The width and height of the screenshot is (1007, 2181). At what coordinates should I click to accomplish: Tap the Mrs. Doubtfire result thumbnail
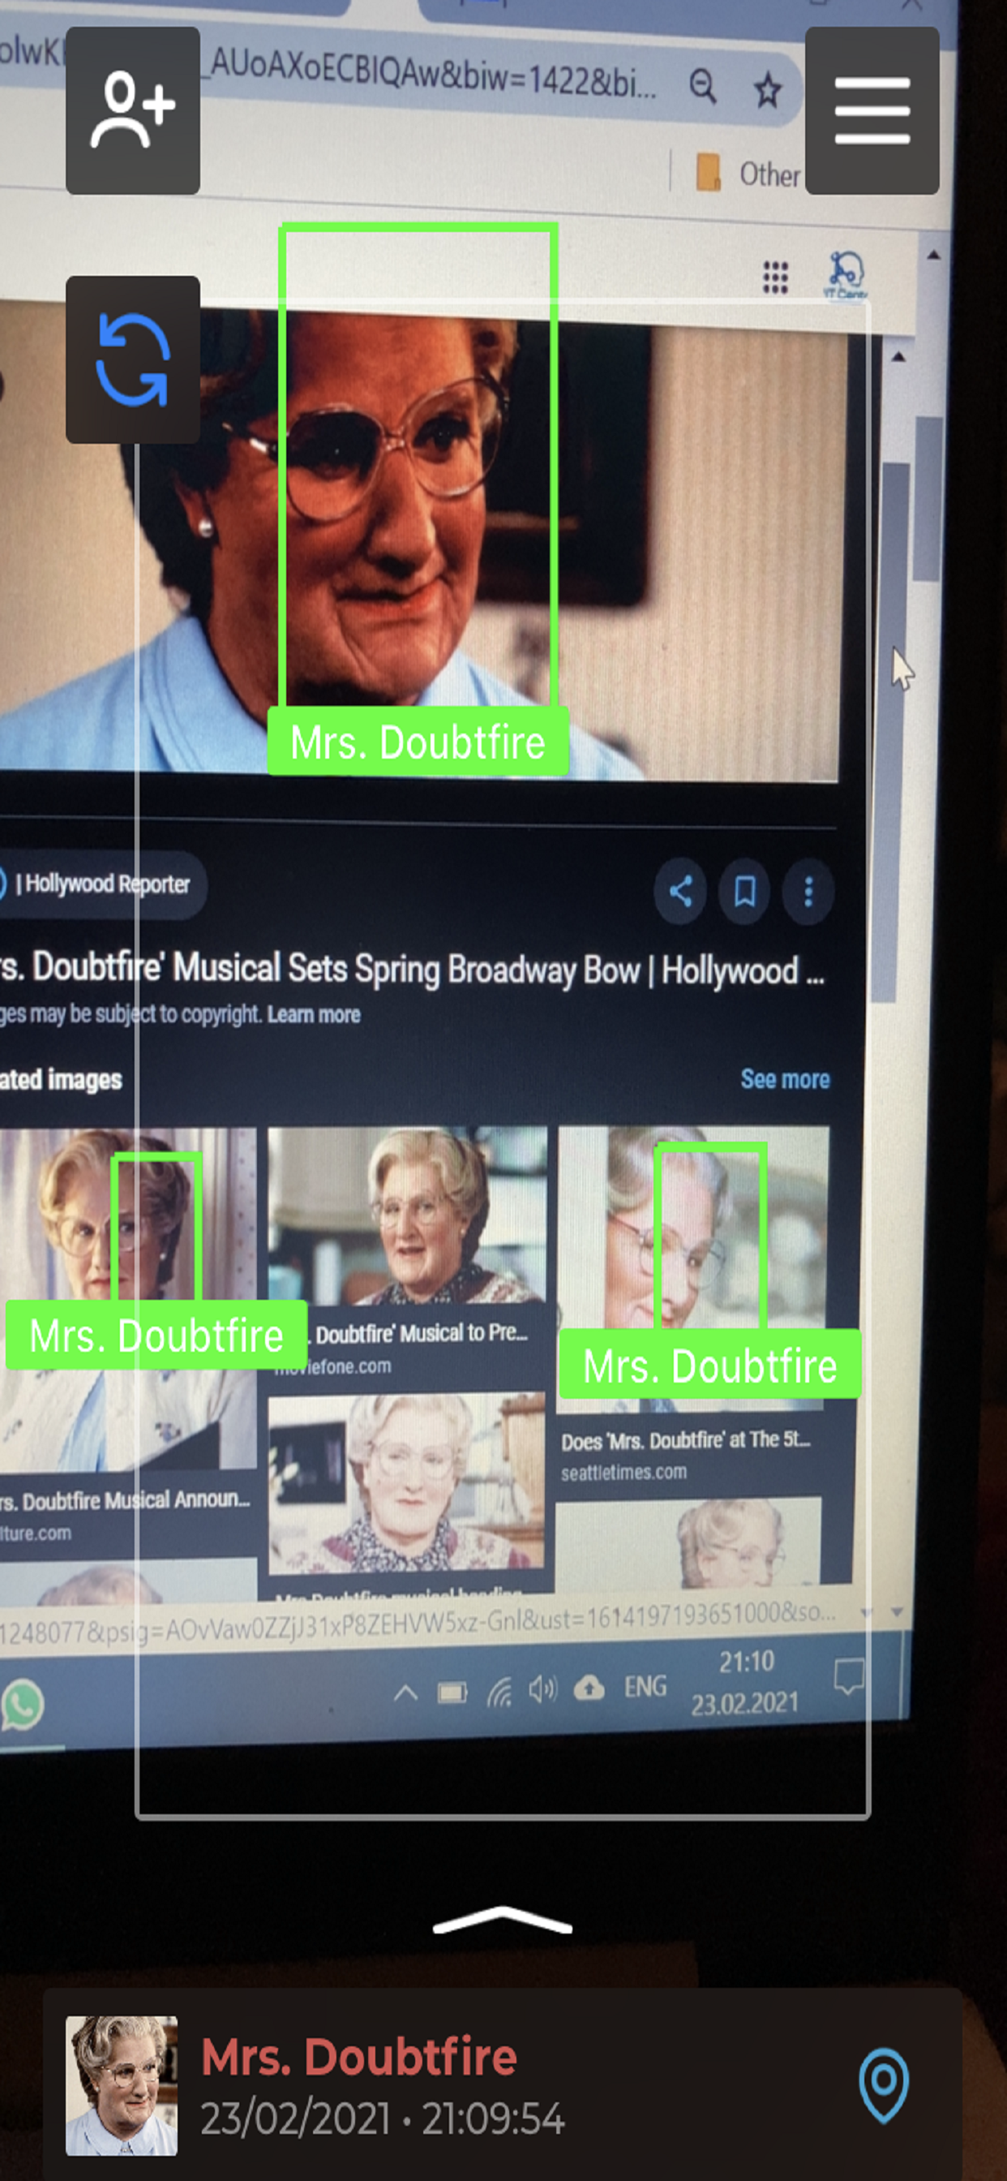pos(122,2086)
